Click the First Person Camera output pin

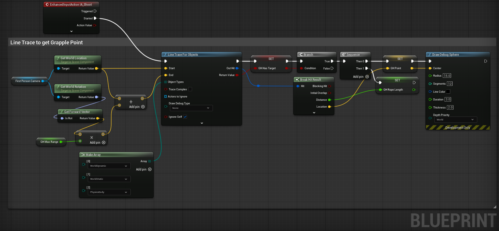click(43, 81)
